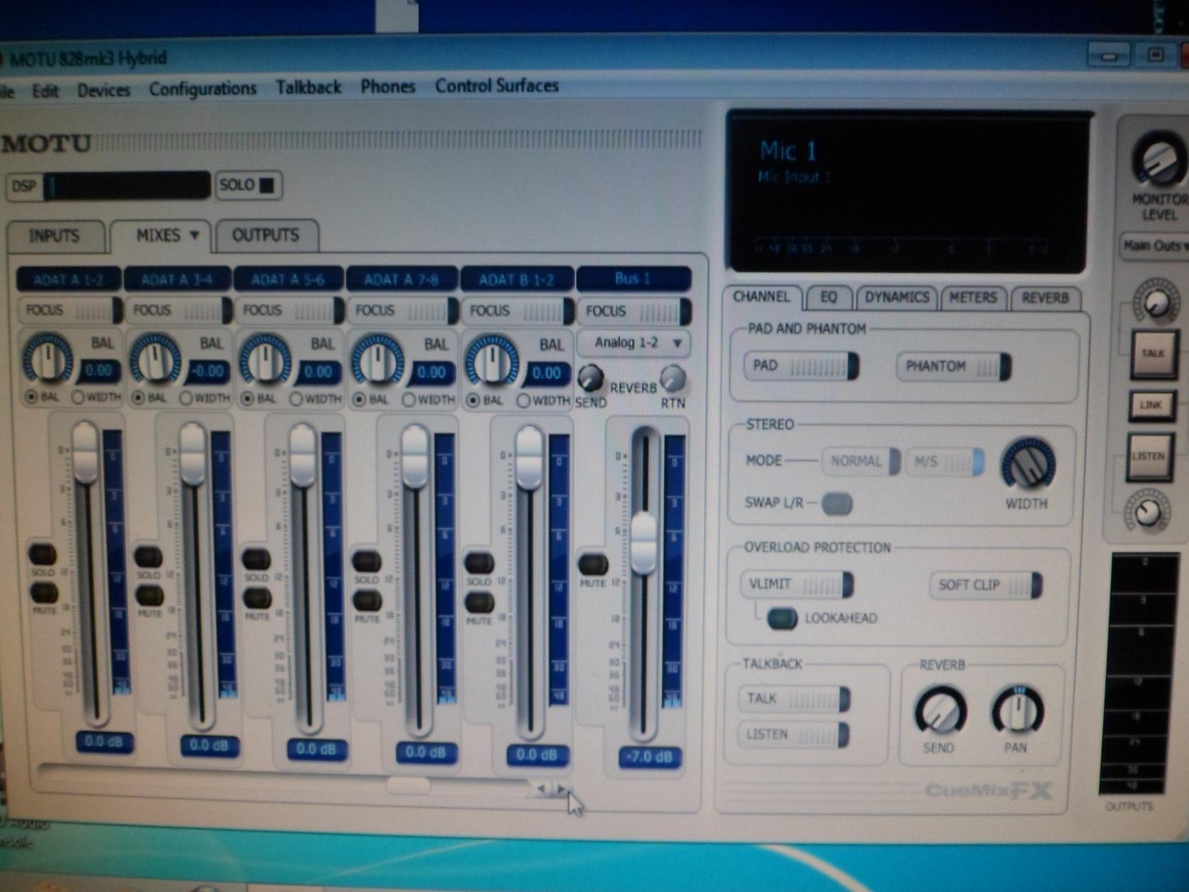Open the Configurations menu
The width and height of the screenshot is (1189, 892).
point(202,89)
